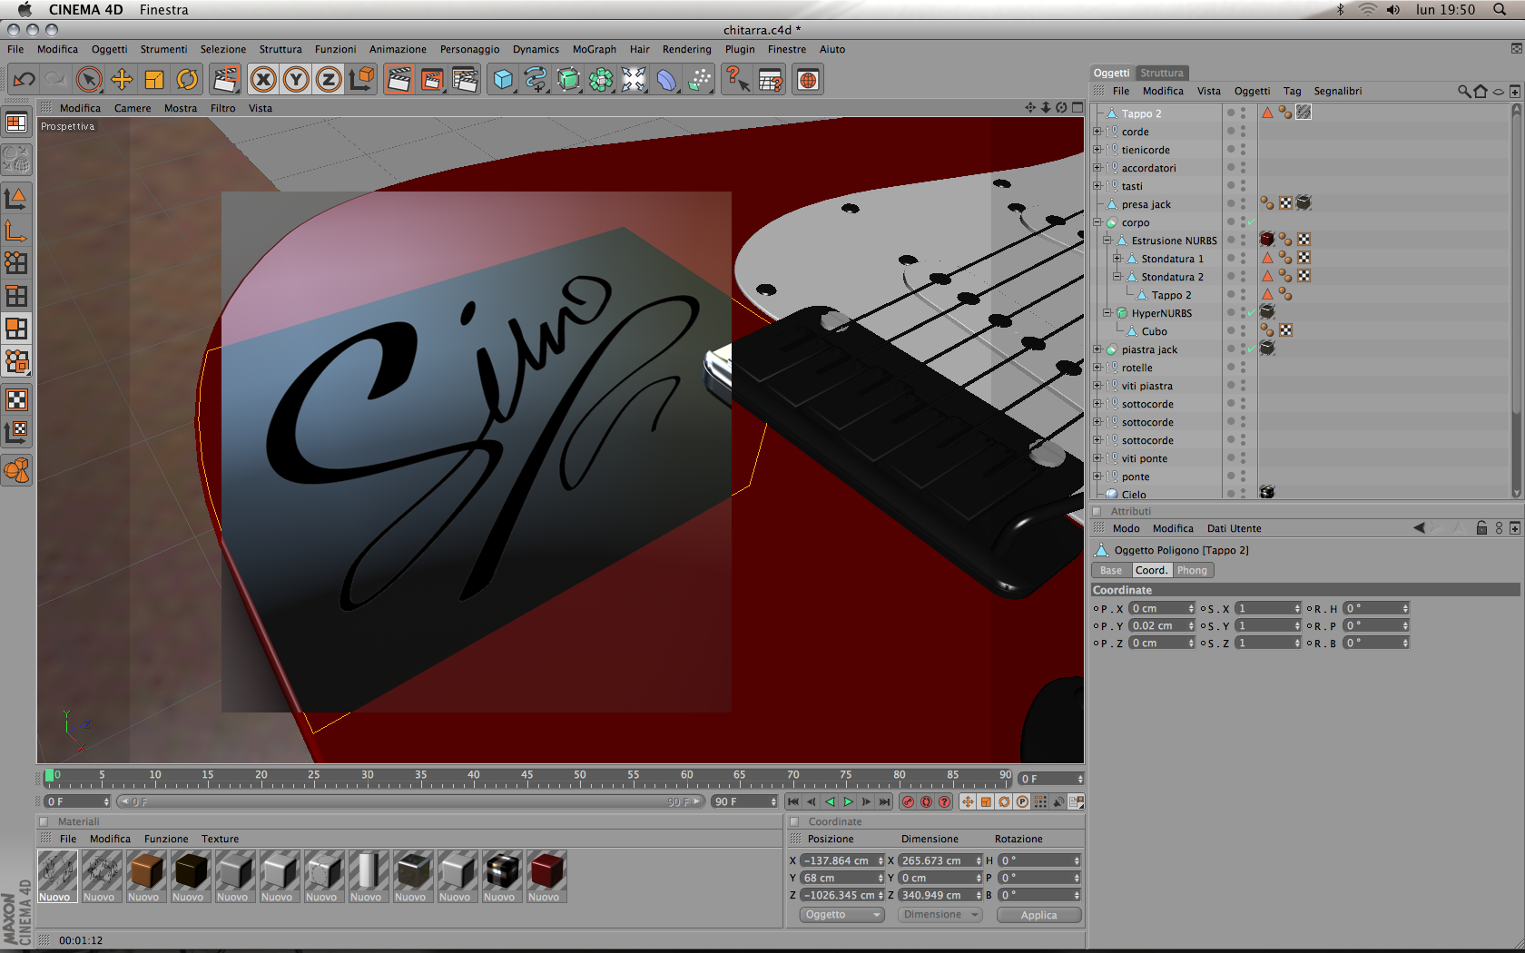Image resolution: width=1525 pixels, height=953 pixels.
Task: Render the active view with the clapperboard icon
Action: click(398, 80)
